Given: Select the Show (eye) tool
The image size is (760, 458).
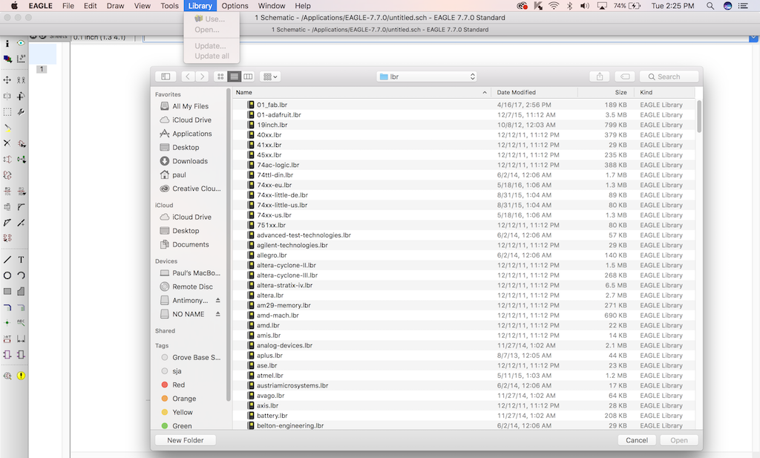Looking at the screenshot, I should coord(20,43).
